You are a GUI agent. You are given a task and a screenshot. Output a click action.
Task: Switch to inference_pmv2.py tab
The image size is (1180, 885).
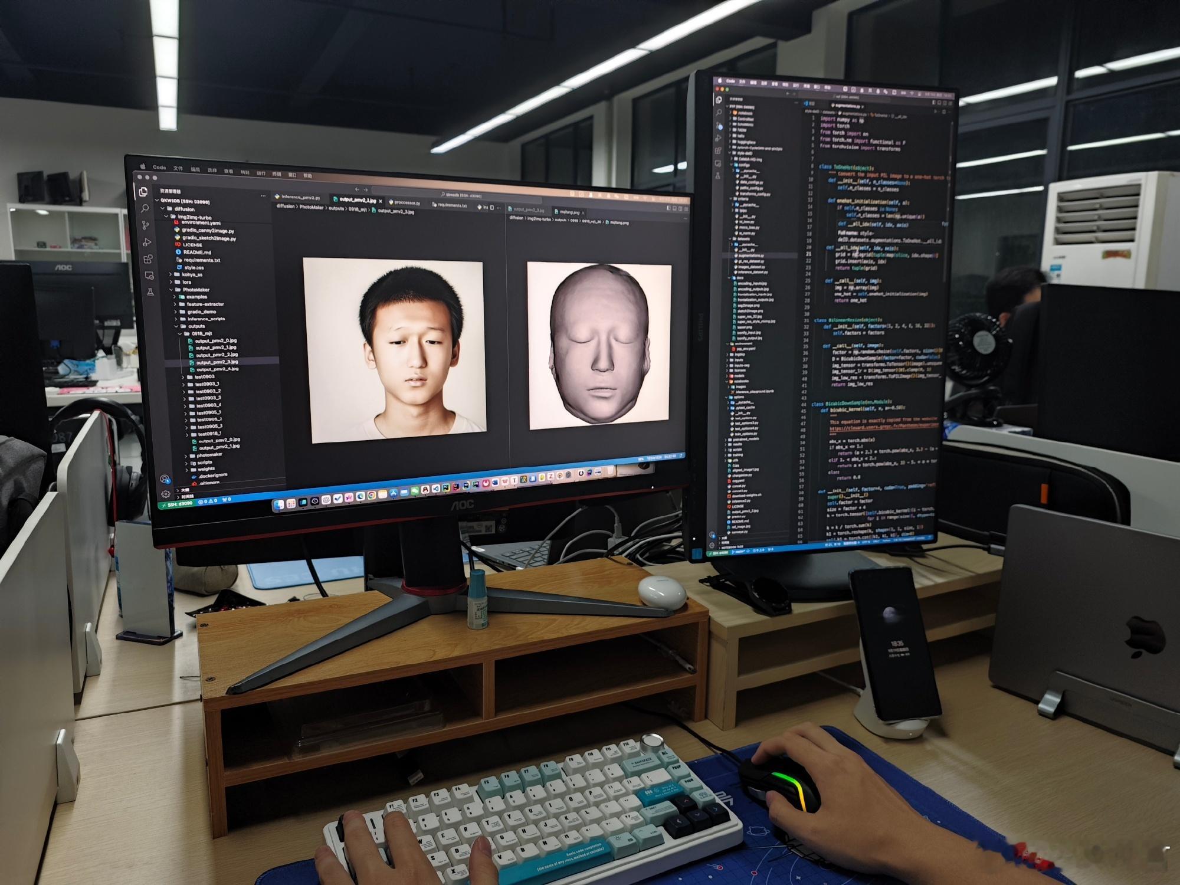tap(297, 197)
